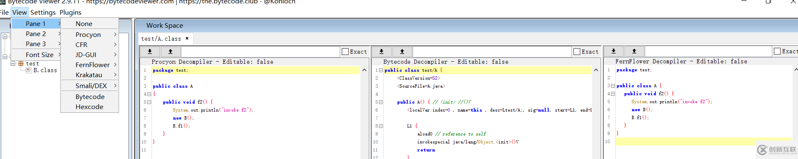Viewport: 798px width, 159px height.
Task: Select Pane 1 submenu entry
Action: pyautogui.click(x=36, y=23)
